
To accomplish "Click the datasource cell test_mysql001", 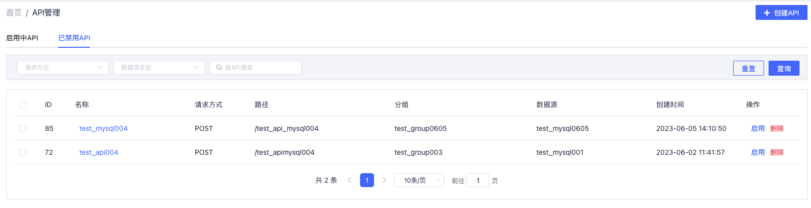I will (560, 152).
